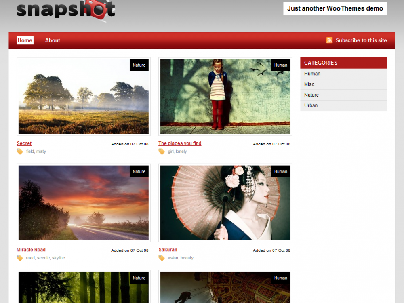Viewport: 404px width, 303px height.
Task: Click the RSS feed icon
Action: 329,40
